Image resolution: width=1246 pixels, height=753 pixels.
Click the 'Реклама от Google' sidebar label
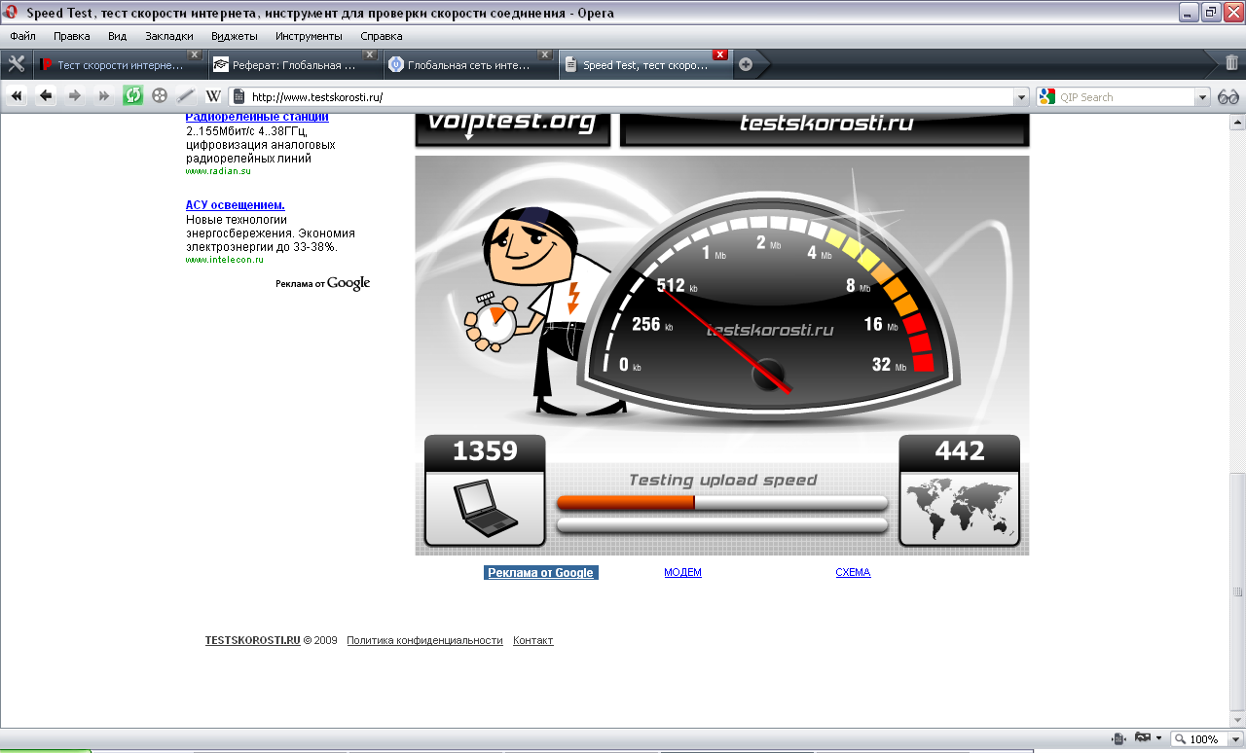(x=322, y=283)
